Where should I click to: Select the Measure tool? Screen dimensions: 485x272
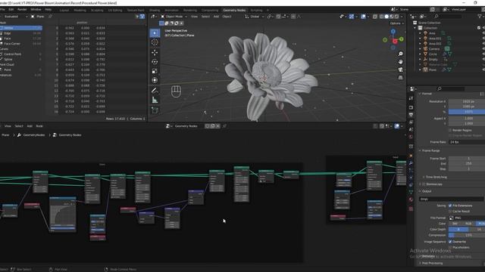[155, 100]
